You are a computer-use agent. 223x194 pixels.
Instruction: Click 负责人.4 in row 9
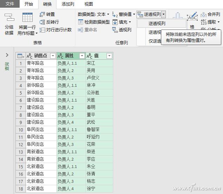(71, 122)
